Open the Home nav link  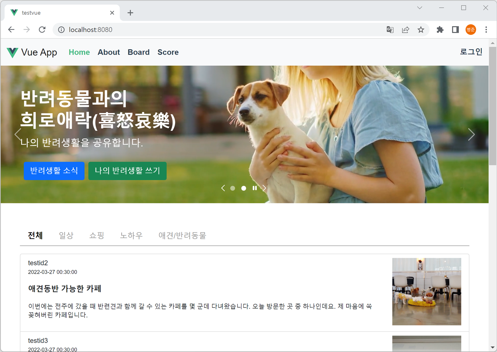point(79,52)
